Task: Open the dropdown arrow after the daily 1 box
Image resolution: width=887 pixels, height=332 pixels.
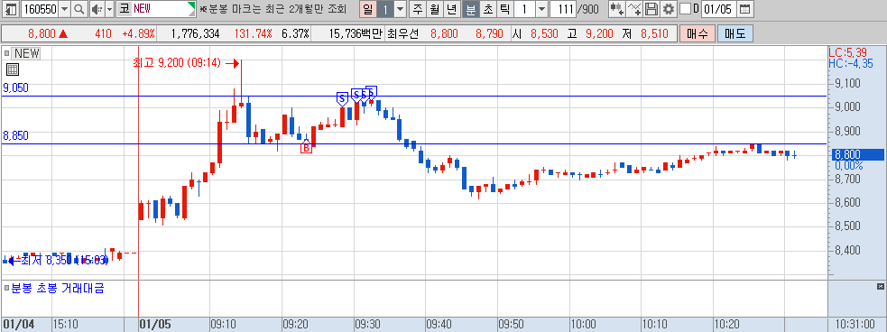Action: (400, 9)
